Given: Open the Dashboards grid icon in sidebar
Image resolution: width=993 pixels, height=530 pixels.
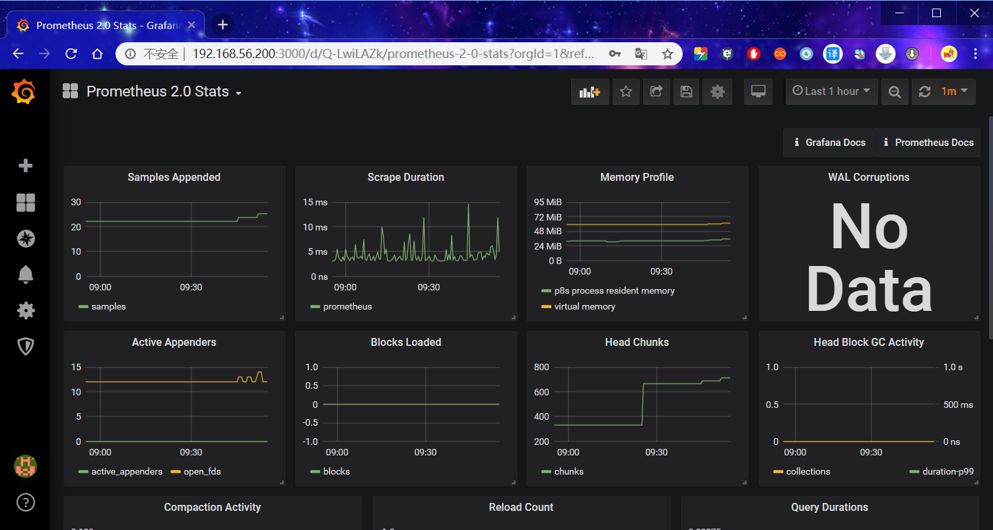Looking at the screenshot, I should pos(25,203).
